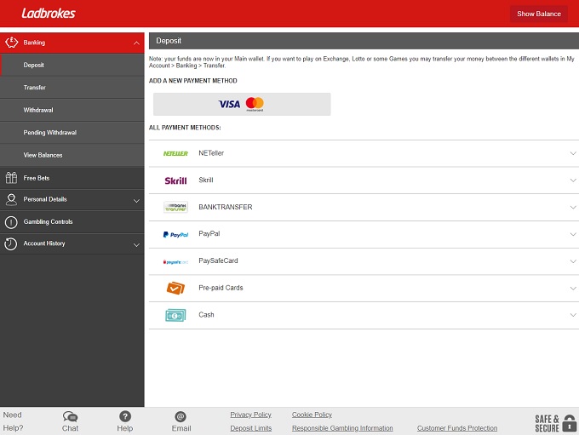Click the PaySafeCard payment method name
This screenshot has width=579, height=435.
click(218, 260)
